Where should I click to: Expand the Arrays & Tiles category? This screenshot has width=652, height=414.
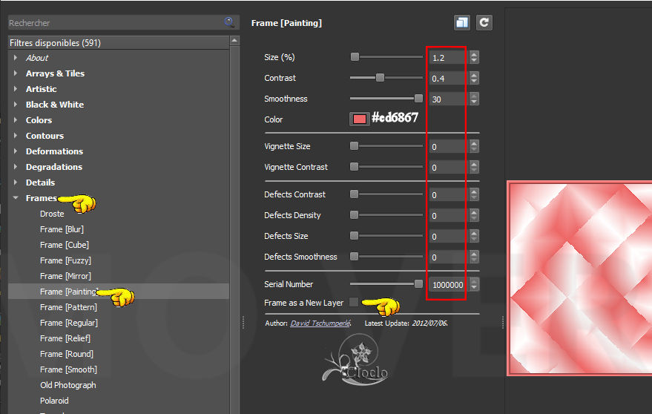click(15, 73)
